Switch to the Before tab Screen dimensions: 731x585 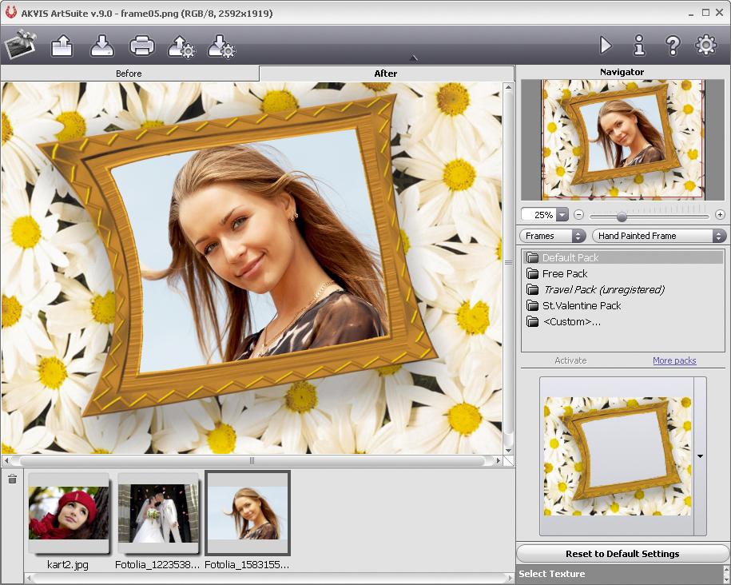point(129,74)
